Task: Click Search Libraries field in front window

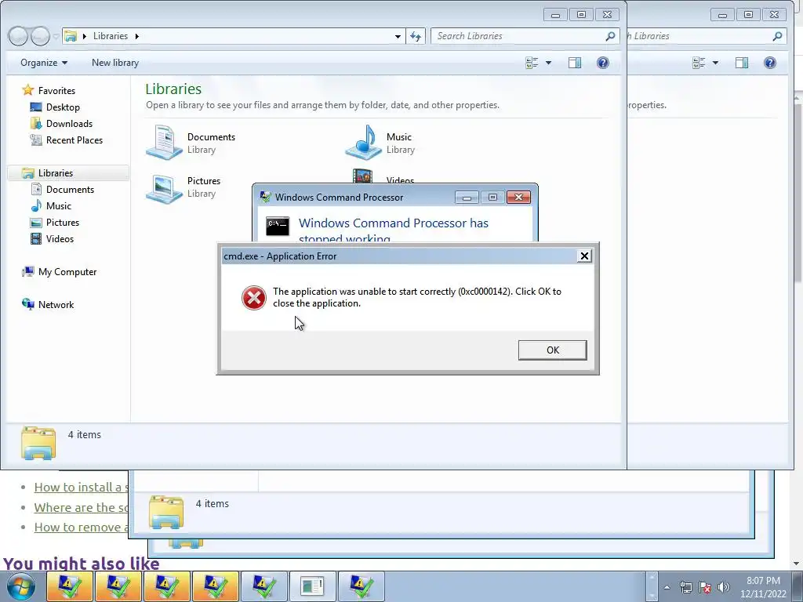Action: click(x=518, y=36)
